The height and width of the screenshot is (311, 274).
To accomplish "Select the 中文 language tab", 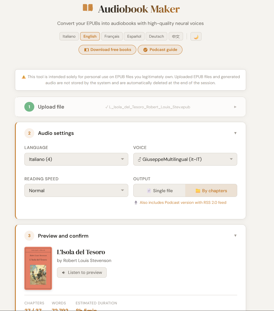I will coord(176,36).
